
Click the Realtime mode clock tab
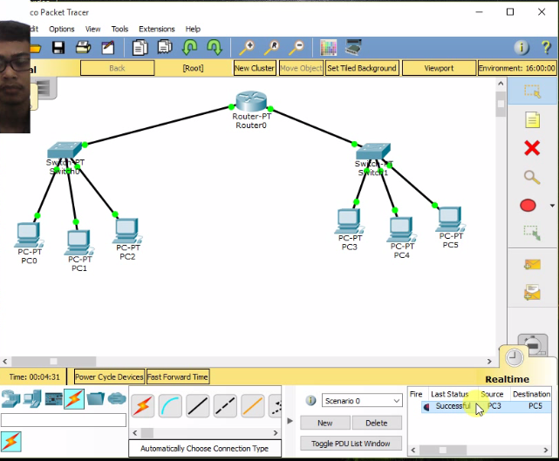point(514,357)
